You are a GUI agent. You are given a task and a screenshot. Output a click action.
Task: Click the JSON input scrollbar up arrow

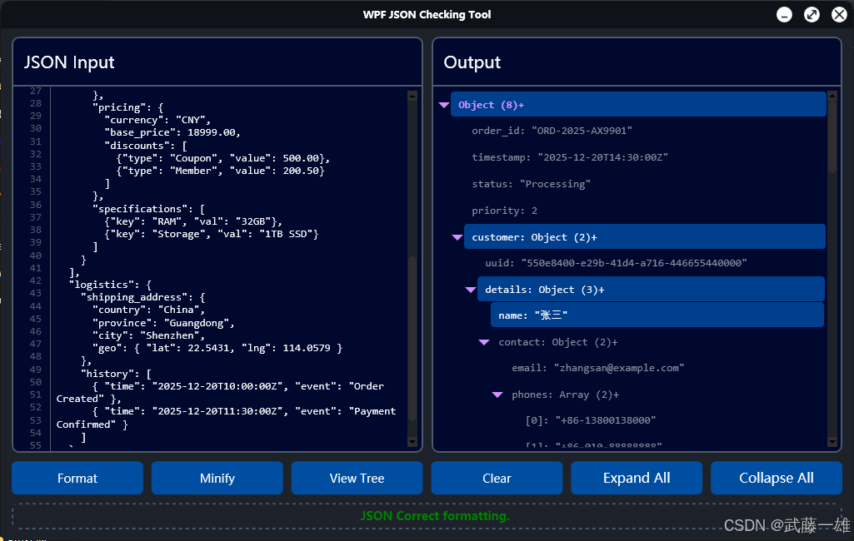click(x=412, y=96)
